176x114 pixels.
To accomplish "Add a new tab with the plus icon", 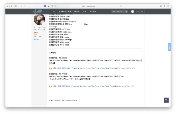I will click(x=164, y=6).
